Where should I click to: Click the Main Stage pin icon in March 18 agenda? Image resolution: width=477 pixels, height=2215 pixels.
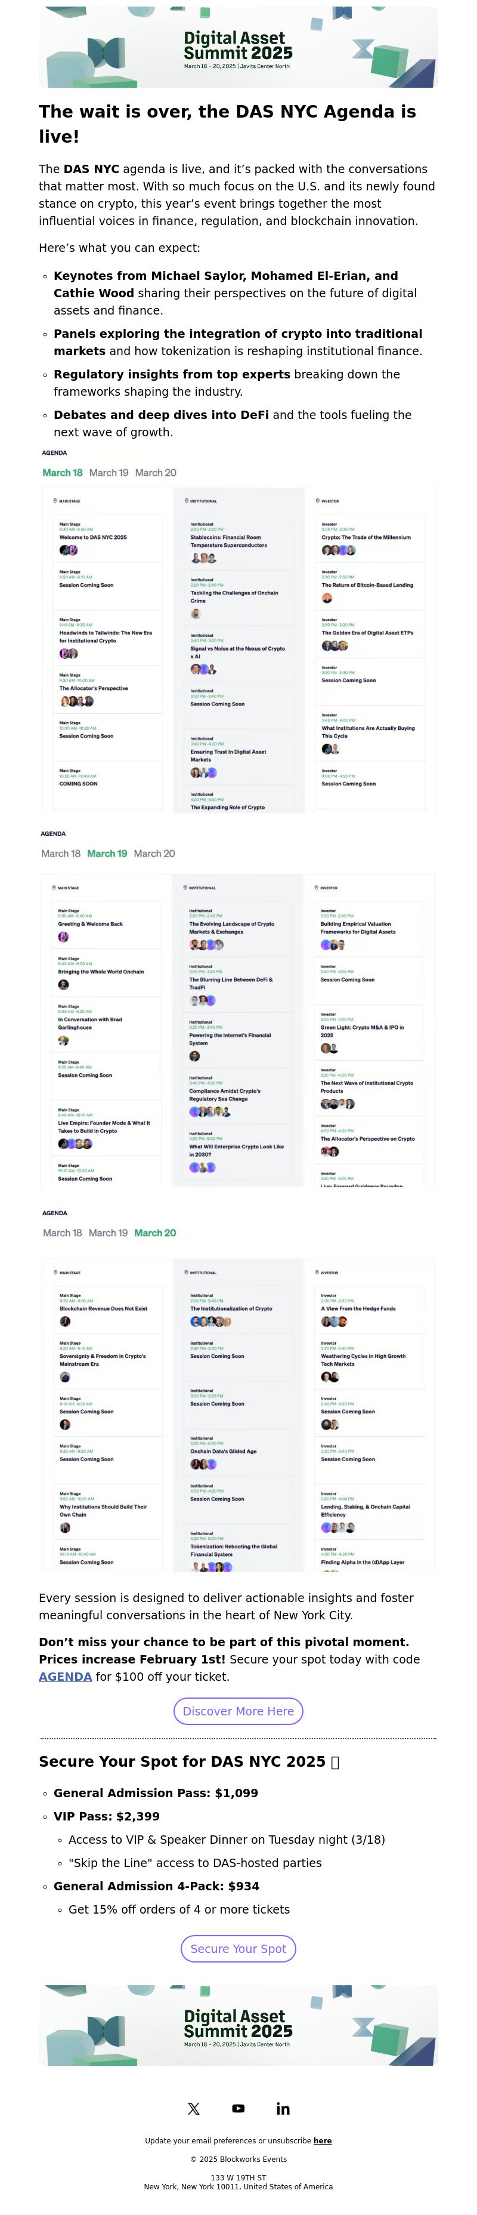pyautogui.click(x=55, y=500)
